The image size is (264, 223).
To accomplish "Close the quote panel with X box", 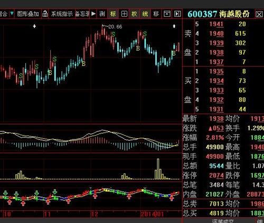I will click(259, 14).
